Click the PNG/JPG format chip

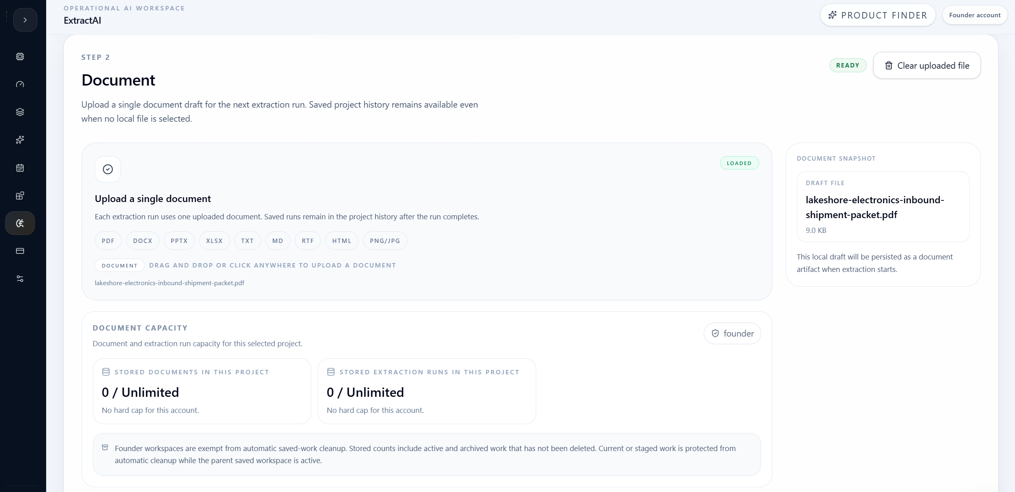pyautogui.click(x=385, y=241)
